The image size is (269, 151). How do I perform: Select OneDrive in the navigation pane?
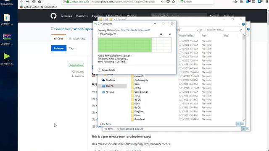click(108, 80)
